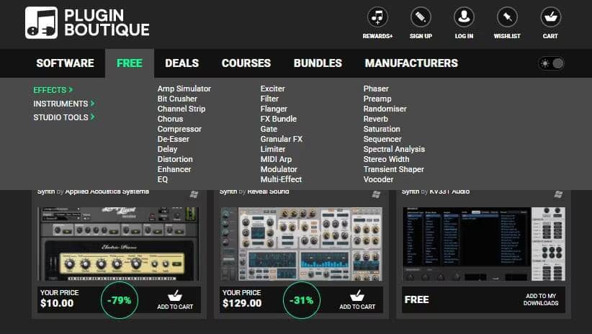Toggle the light/dark theme switch
The height and width of the screenshot is (334, 592).
[551, 63]
